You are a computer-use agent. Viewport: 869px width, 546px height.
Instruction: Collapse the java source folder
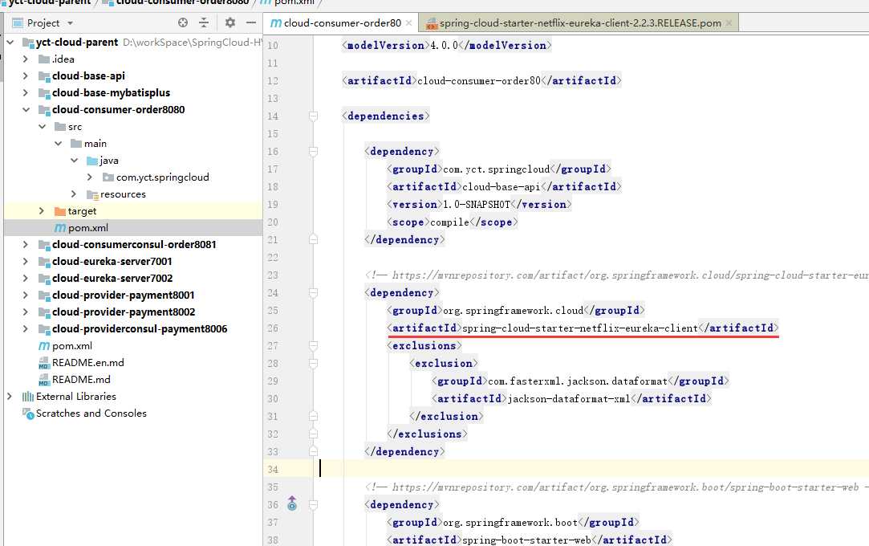coord(75,161)
